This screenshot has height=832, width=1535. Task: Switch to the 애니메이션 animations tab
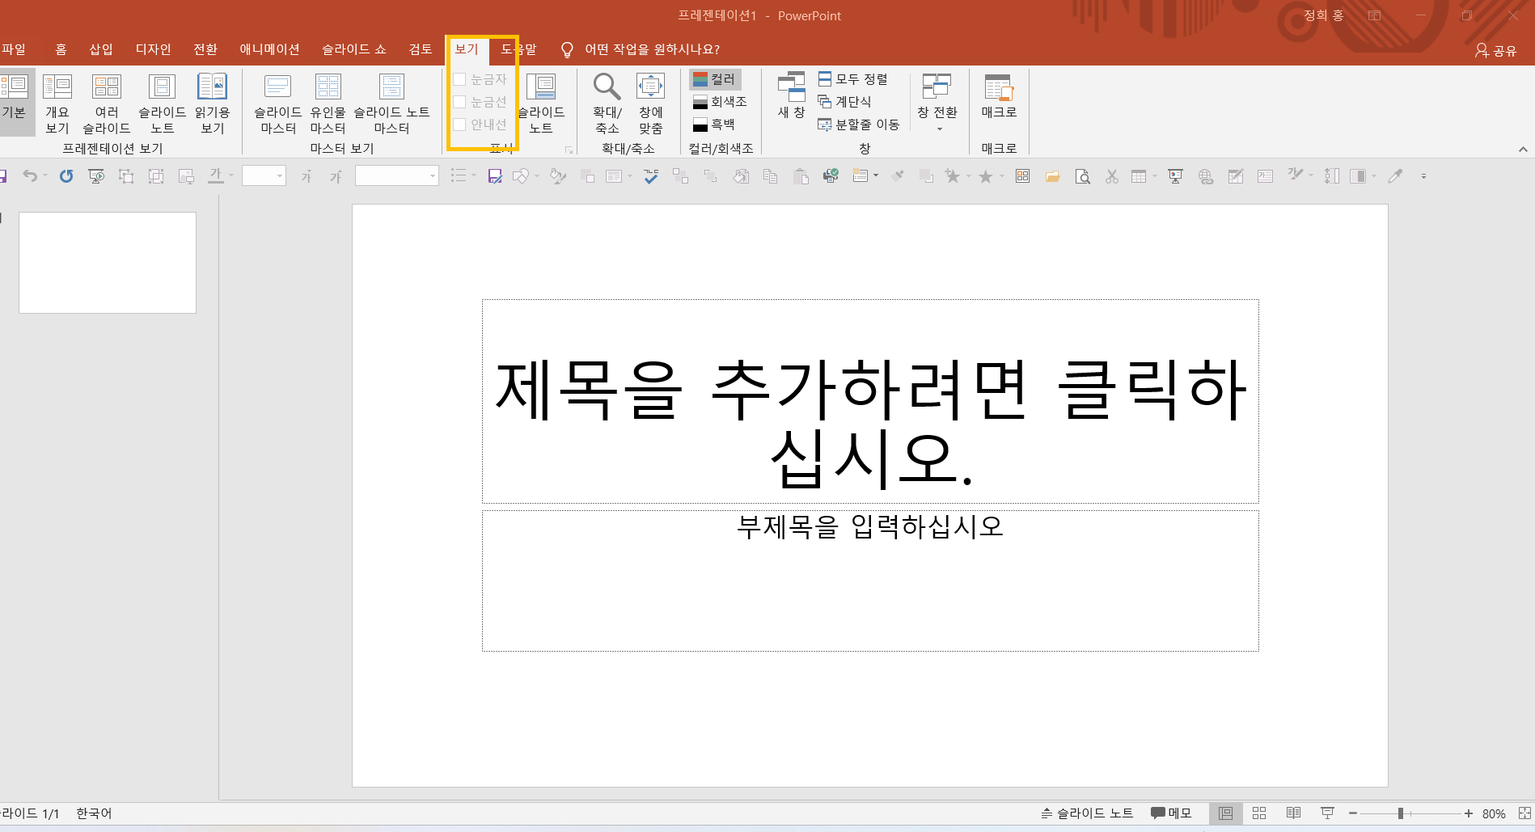point(270,49)
